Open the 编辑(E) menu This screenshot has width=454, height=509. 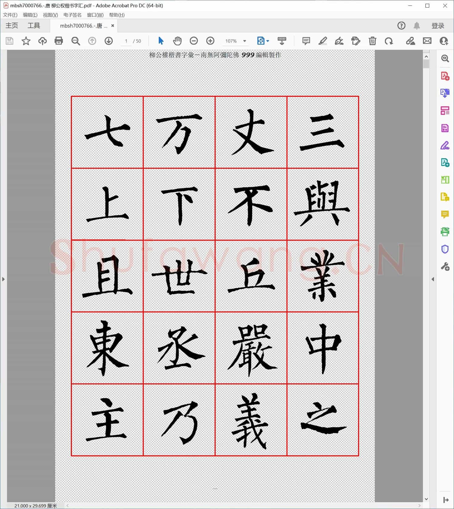(x=30, y=15)
